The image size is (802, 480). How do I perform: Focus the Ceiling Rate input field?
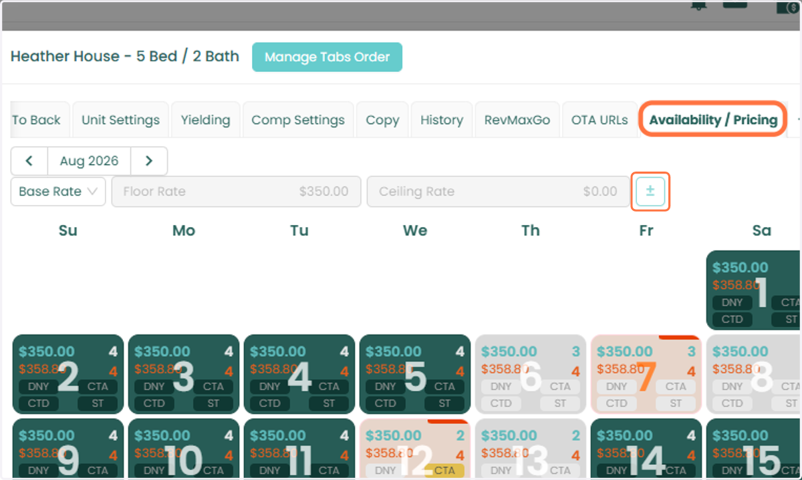coord(497,192)
